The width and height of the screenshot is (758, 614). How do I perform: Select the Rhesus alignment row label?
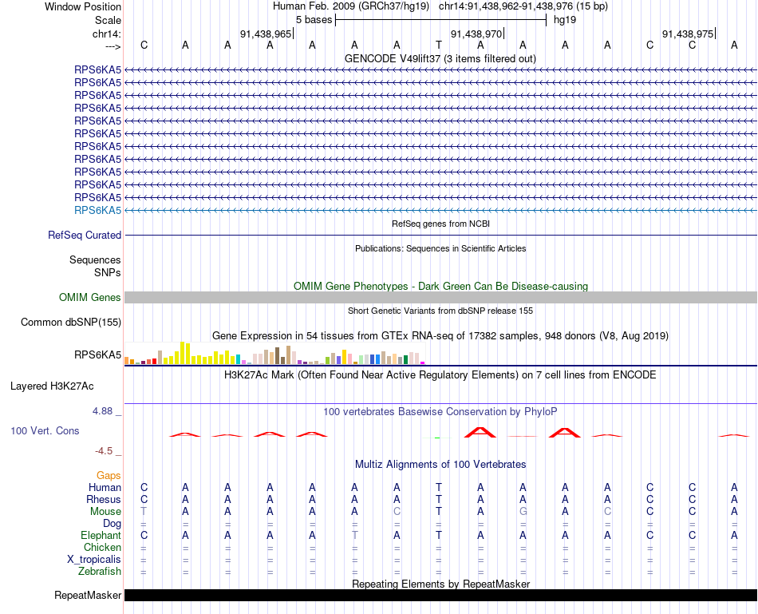[x=104, y=499]
